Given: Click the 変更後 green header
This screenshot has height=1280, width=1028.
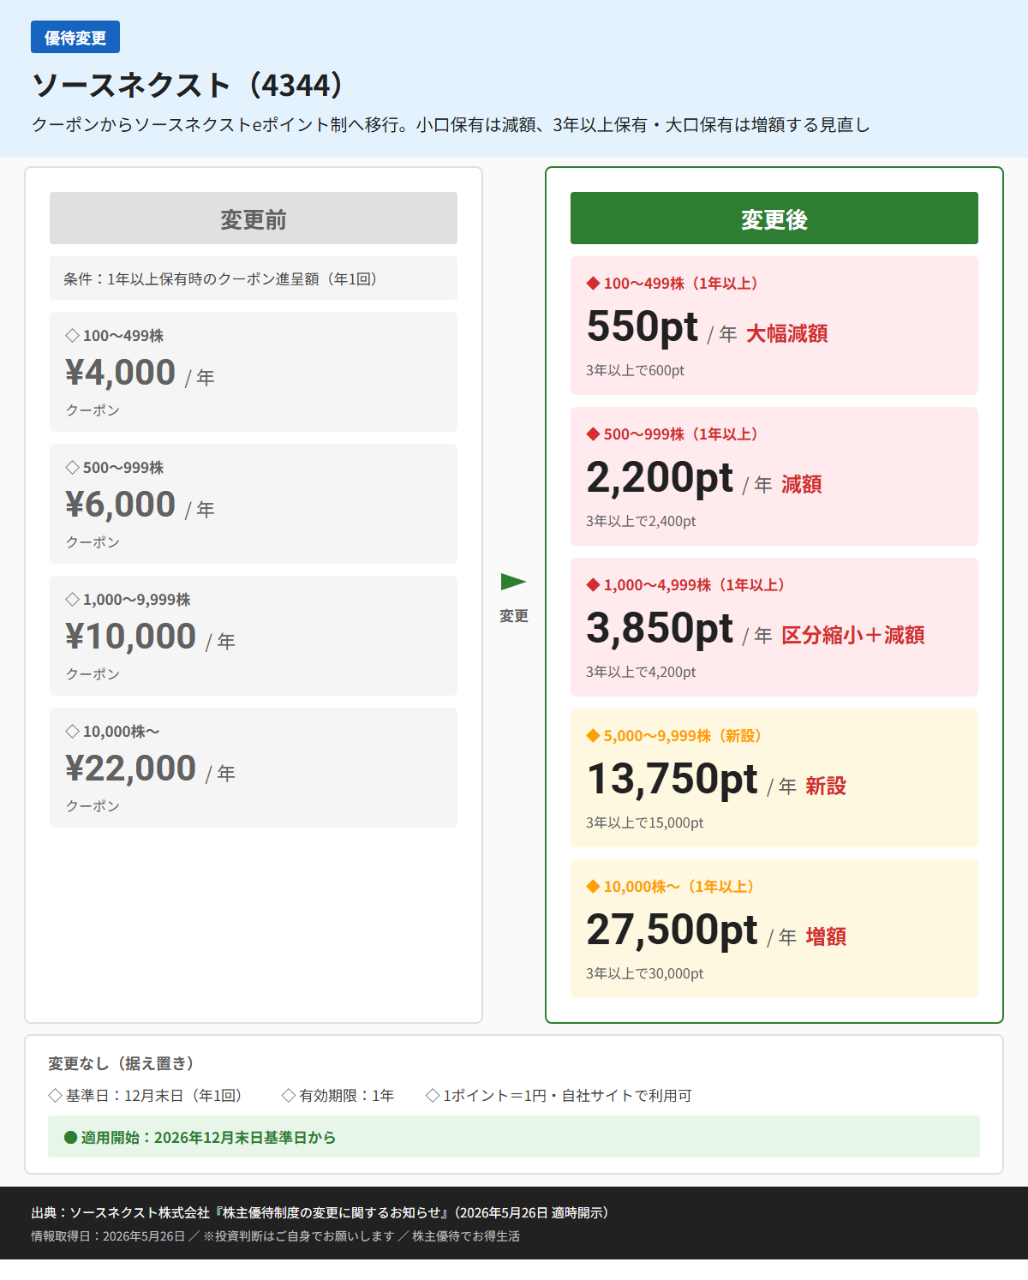Looking at the screenshot, I should 774,218.
